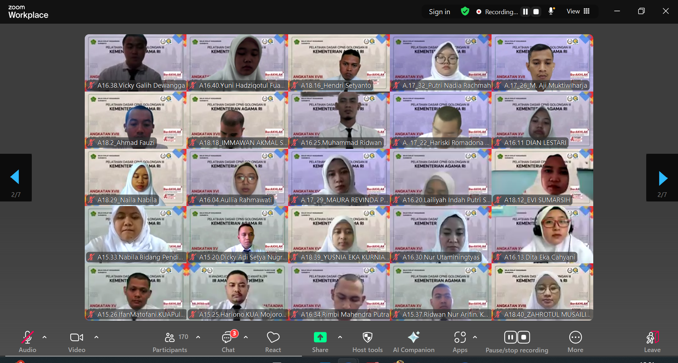The image size is (678, 363).
Task: Expand share options arrow beside Share
Action: [x=340, y=337]
